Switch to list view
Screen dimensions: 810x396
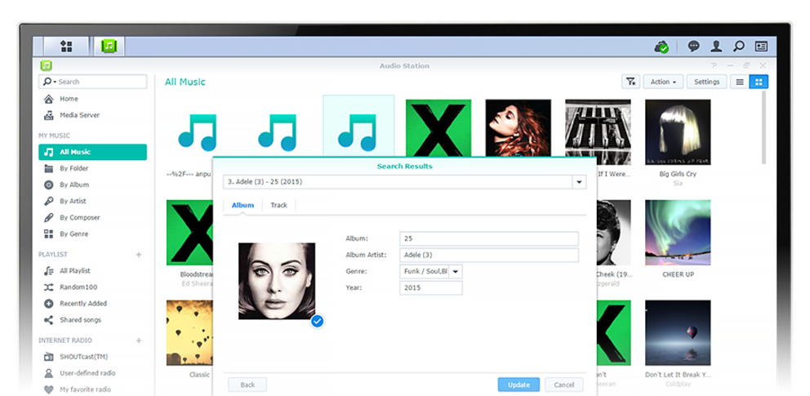coord(740,82)
